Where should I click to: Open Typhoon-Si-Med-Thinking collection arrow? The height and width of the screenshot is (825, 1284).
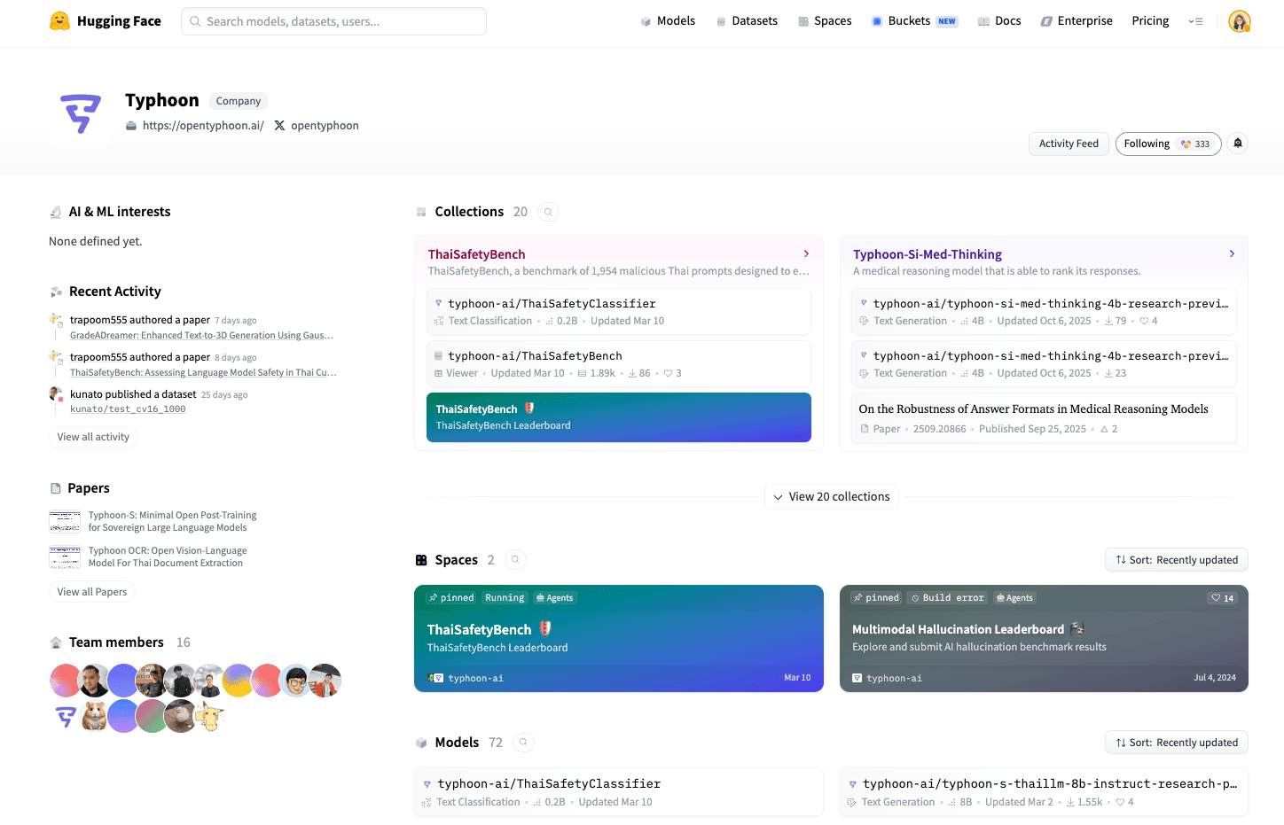pyautogui.click(x=1232, y=254)
